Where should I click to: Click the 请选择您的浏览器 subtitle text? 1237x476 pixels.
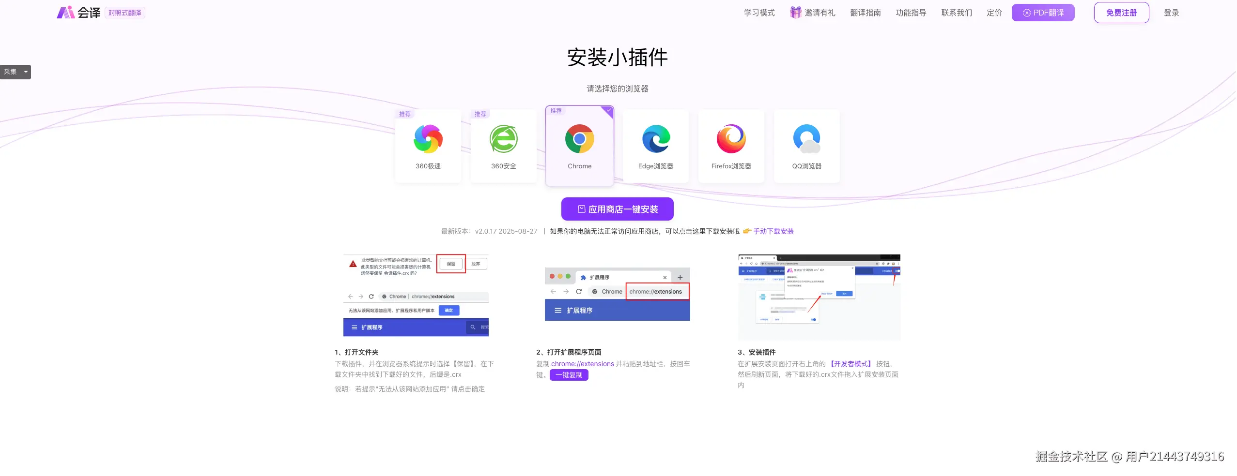[618, 89]
